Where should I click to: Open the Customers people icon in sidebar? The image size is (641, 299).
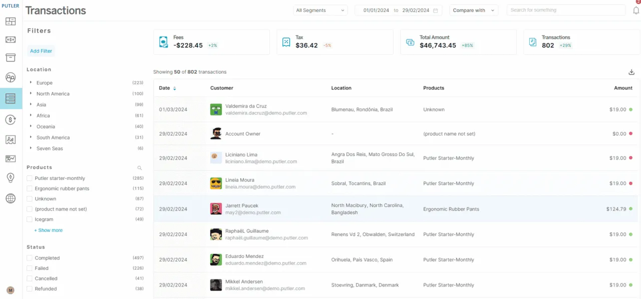point(11,77)
